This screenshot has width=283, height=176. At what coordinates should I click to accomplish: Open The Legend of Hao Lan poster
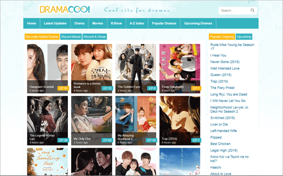pos(48,121)
